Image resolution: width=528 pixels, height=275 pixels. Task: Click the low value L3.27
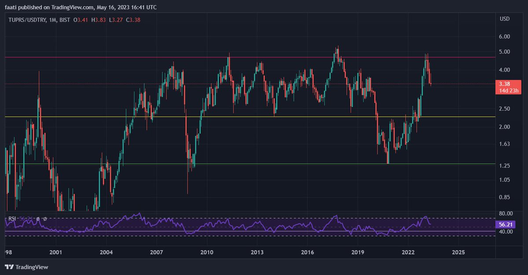click(x=117, y=19)
